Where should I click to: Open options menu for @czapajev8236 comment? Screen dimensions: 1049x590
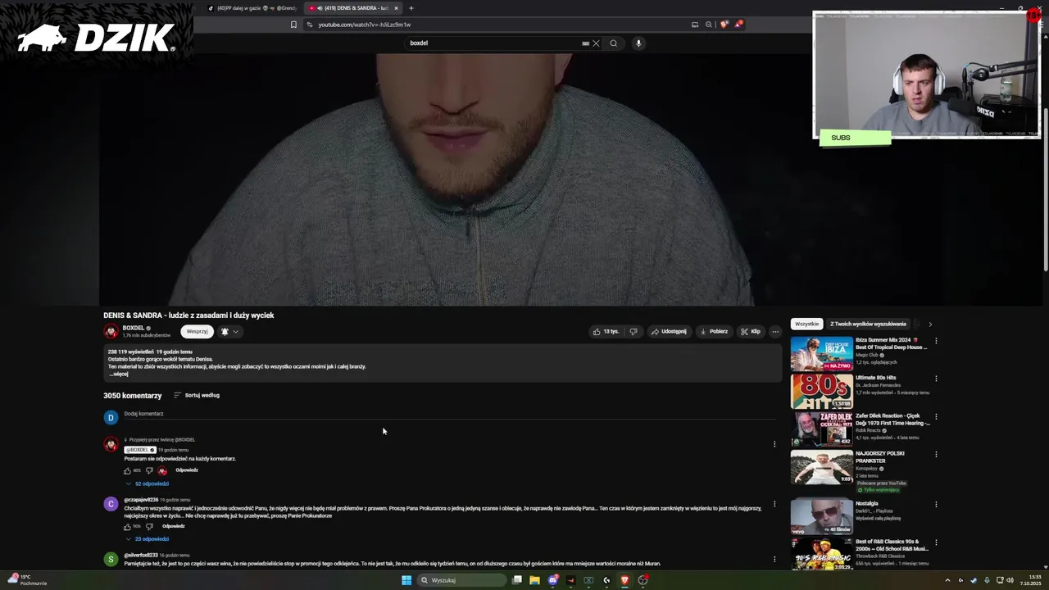[774, 504]
